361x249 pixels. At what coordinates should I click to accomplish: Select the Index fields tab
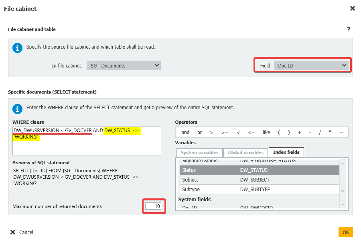pyautogui.click(x=286, y=153)
